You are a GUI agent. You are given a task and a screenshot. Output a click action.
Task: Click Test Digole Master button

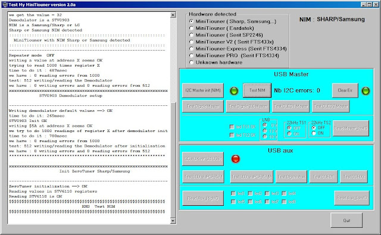203,106
